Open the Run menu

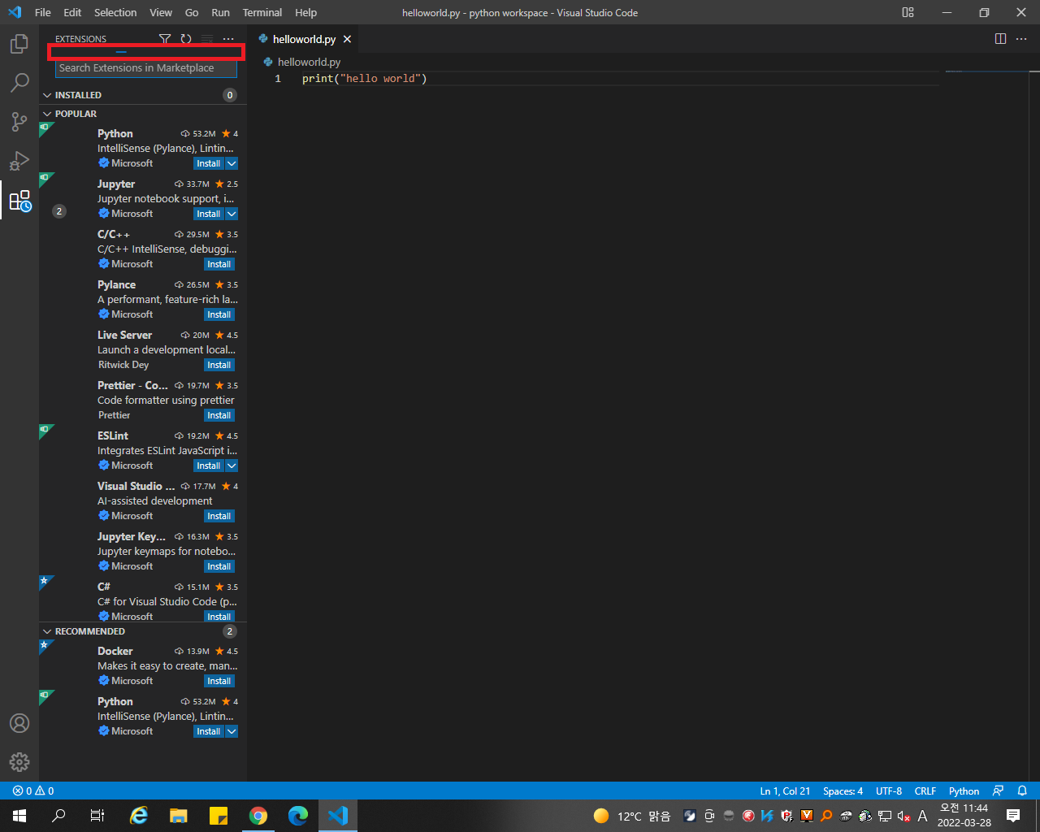pos(220,12)
